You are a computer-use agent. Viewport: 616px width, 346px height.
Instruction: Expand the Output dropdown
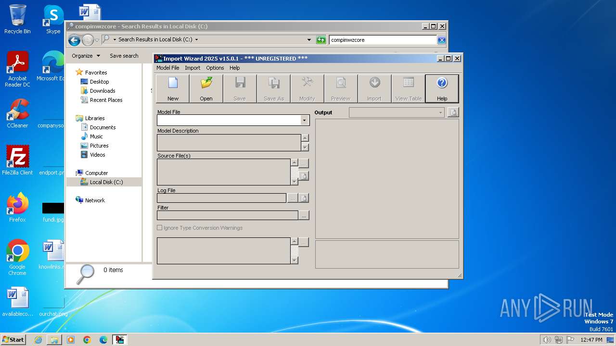pos(440,112)
